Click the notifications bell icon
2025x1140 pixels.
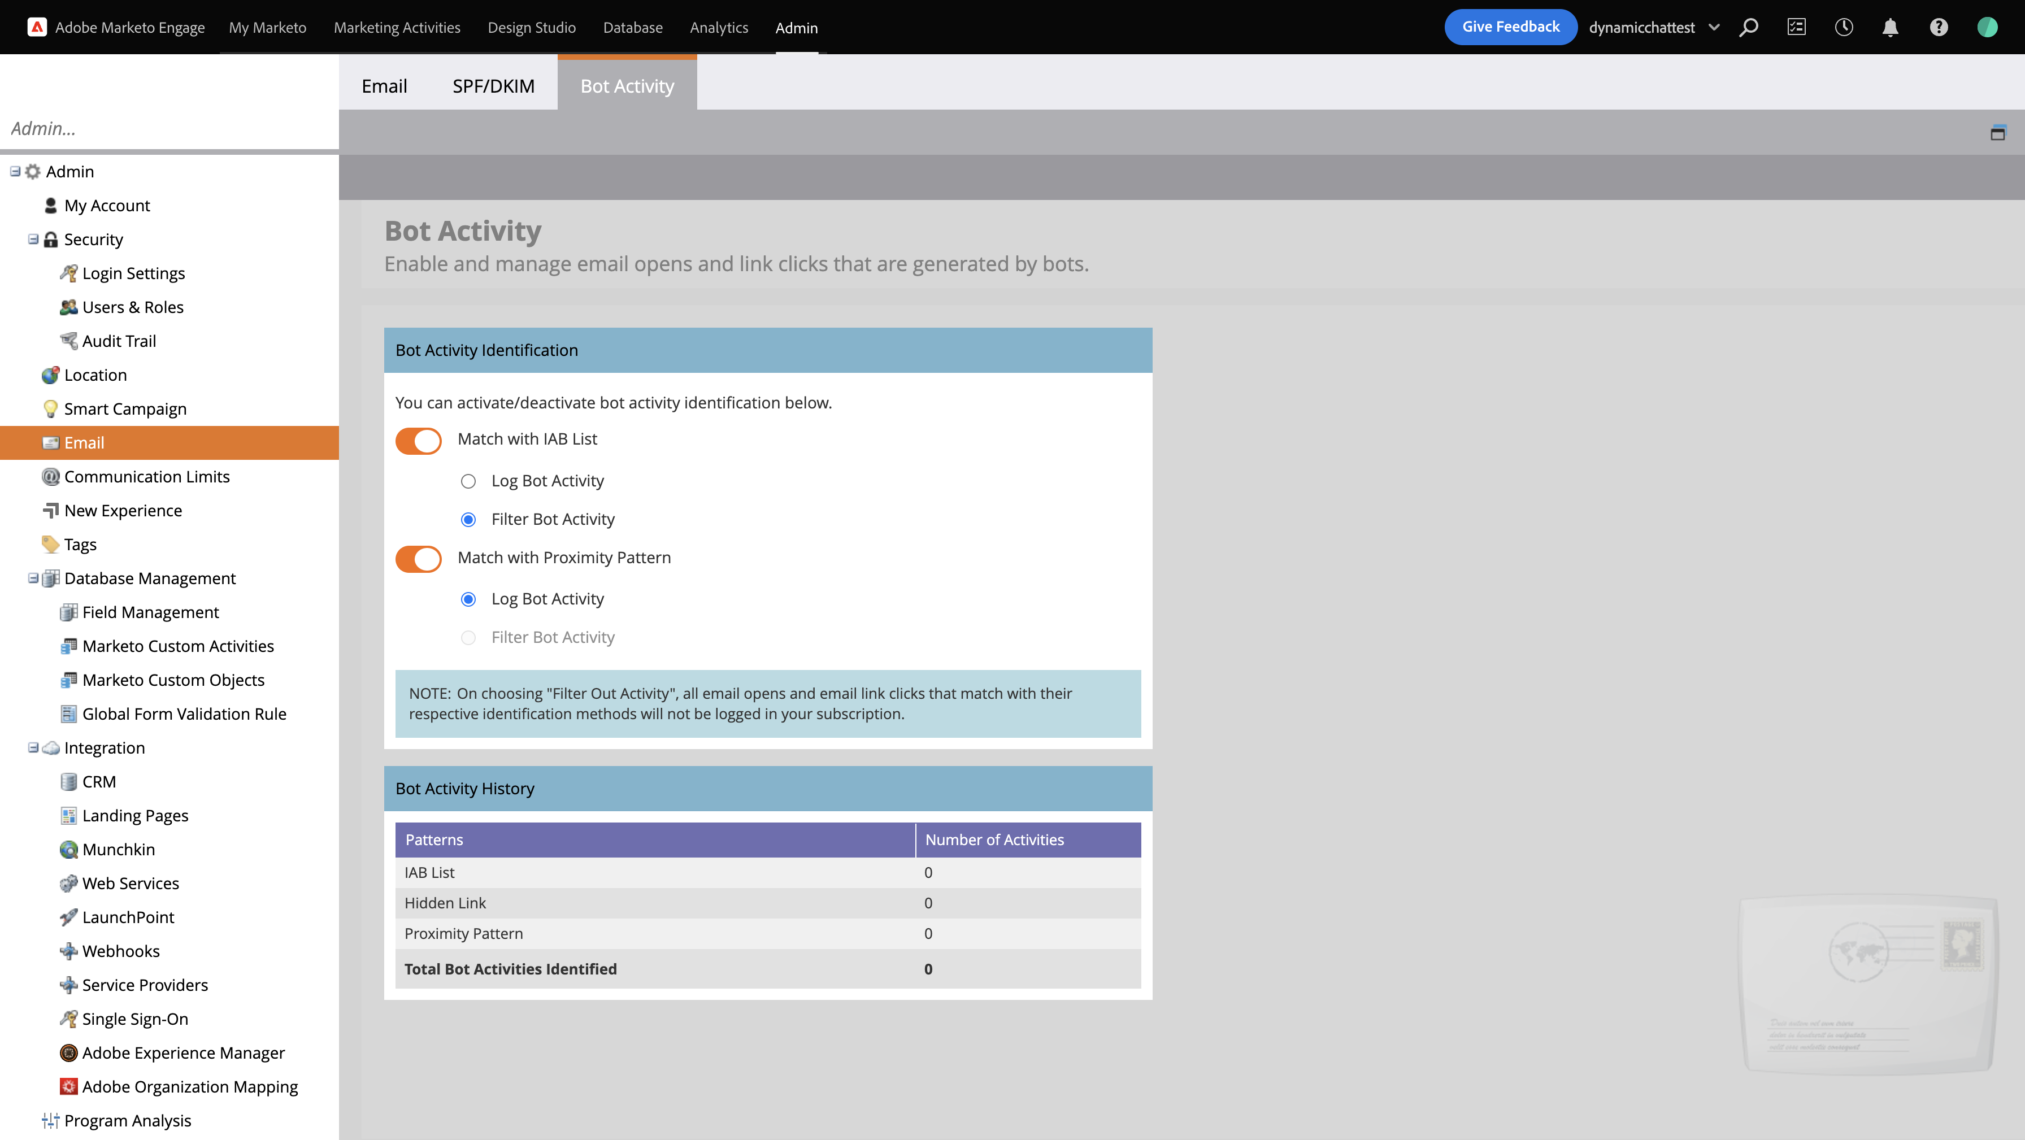[1891, 27]
